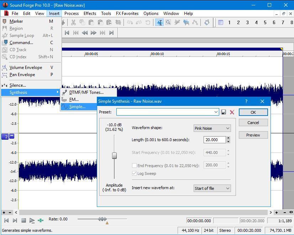The image size is (294, 235).
Task: Click the Preview button
Action: 253,135
